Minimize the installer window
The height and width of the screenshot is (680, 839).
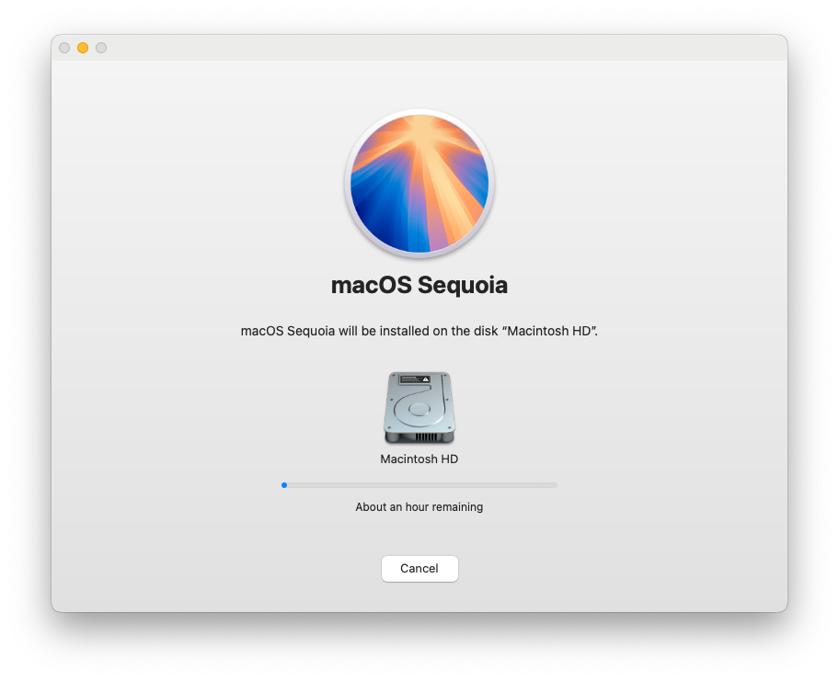coord(82,48)
